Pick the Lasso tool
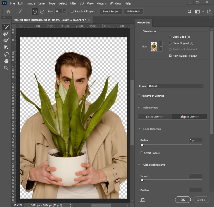The height and width of the screenshot is (207, 214). 6,54
